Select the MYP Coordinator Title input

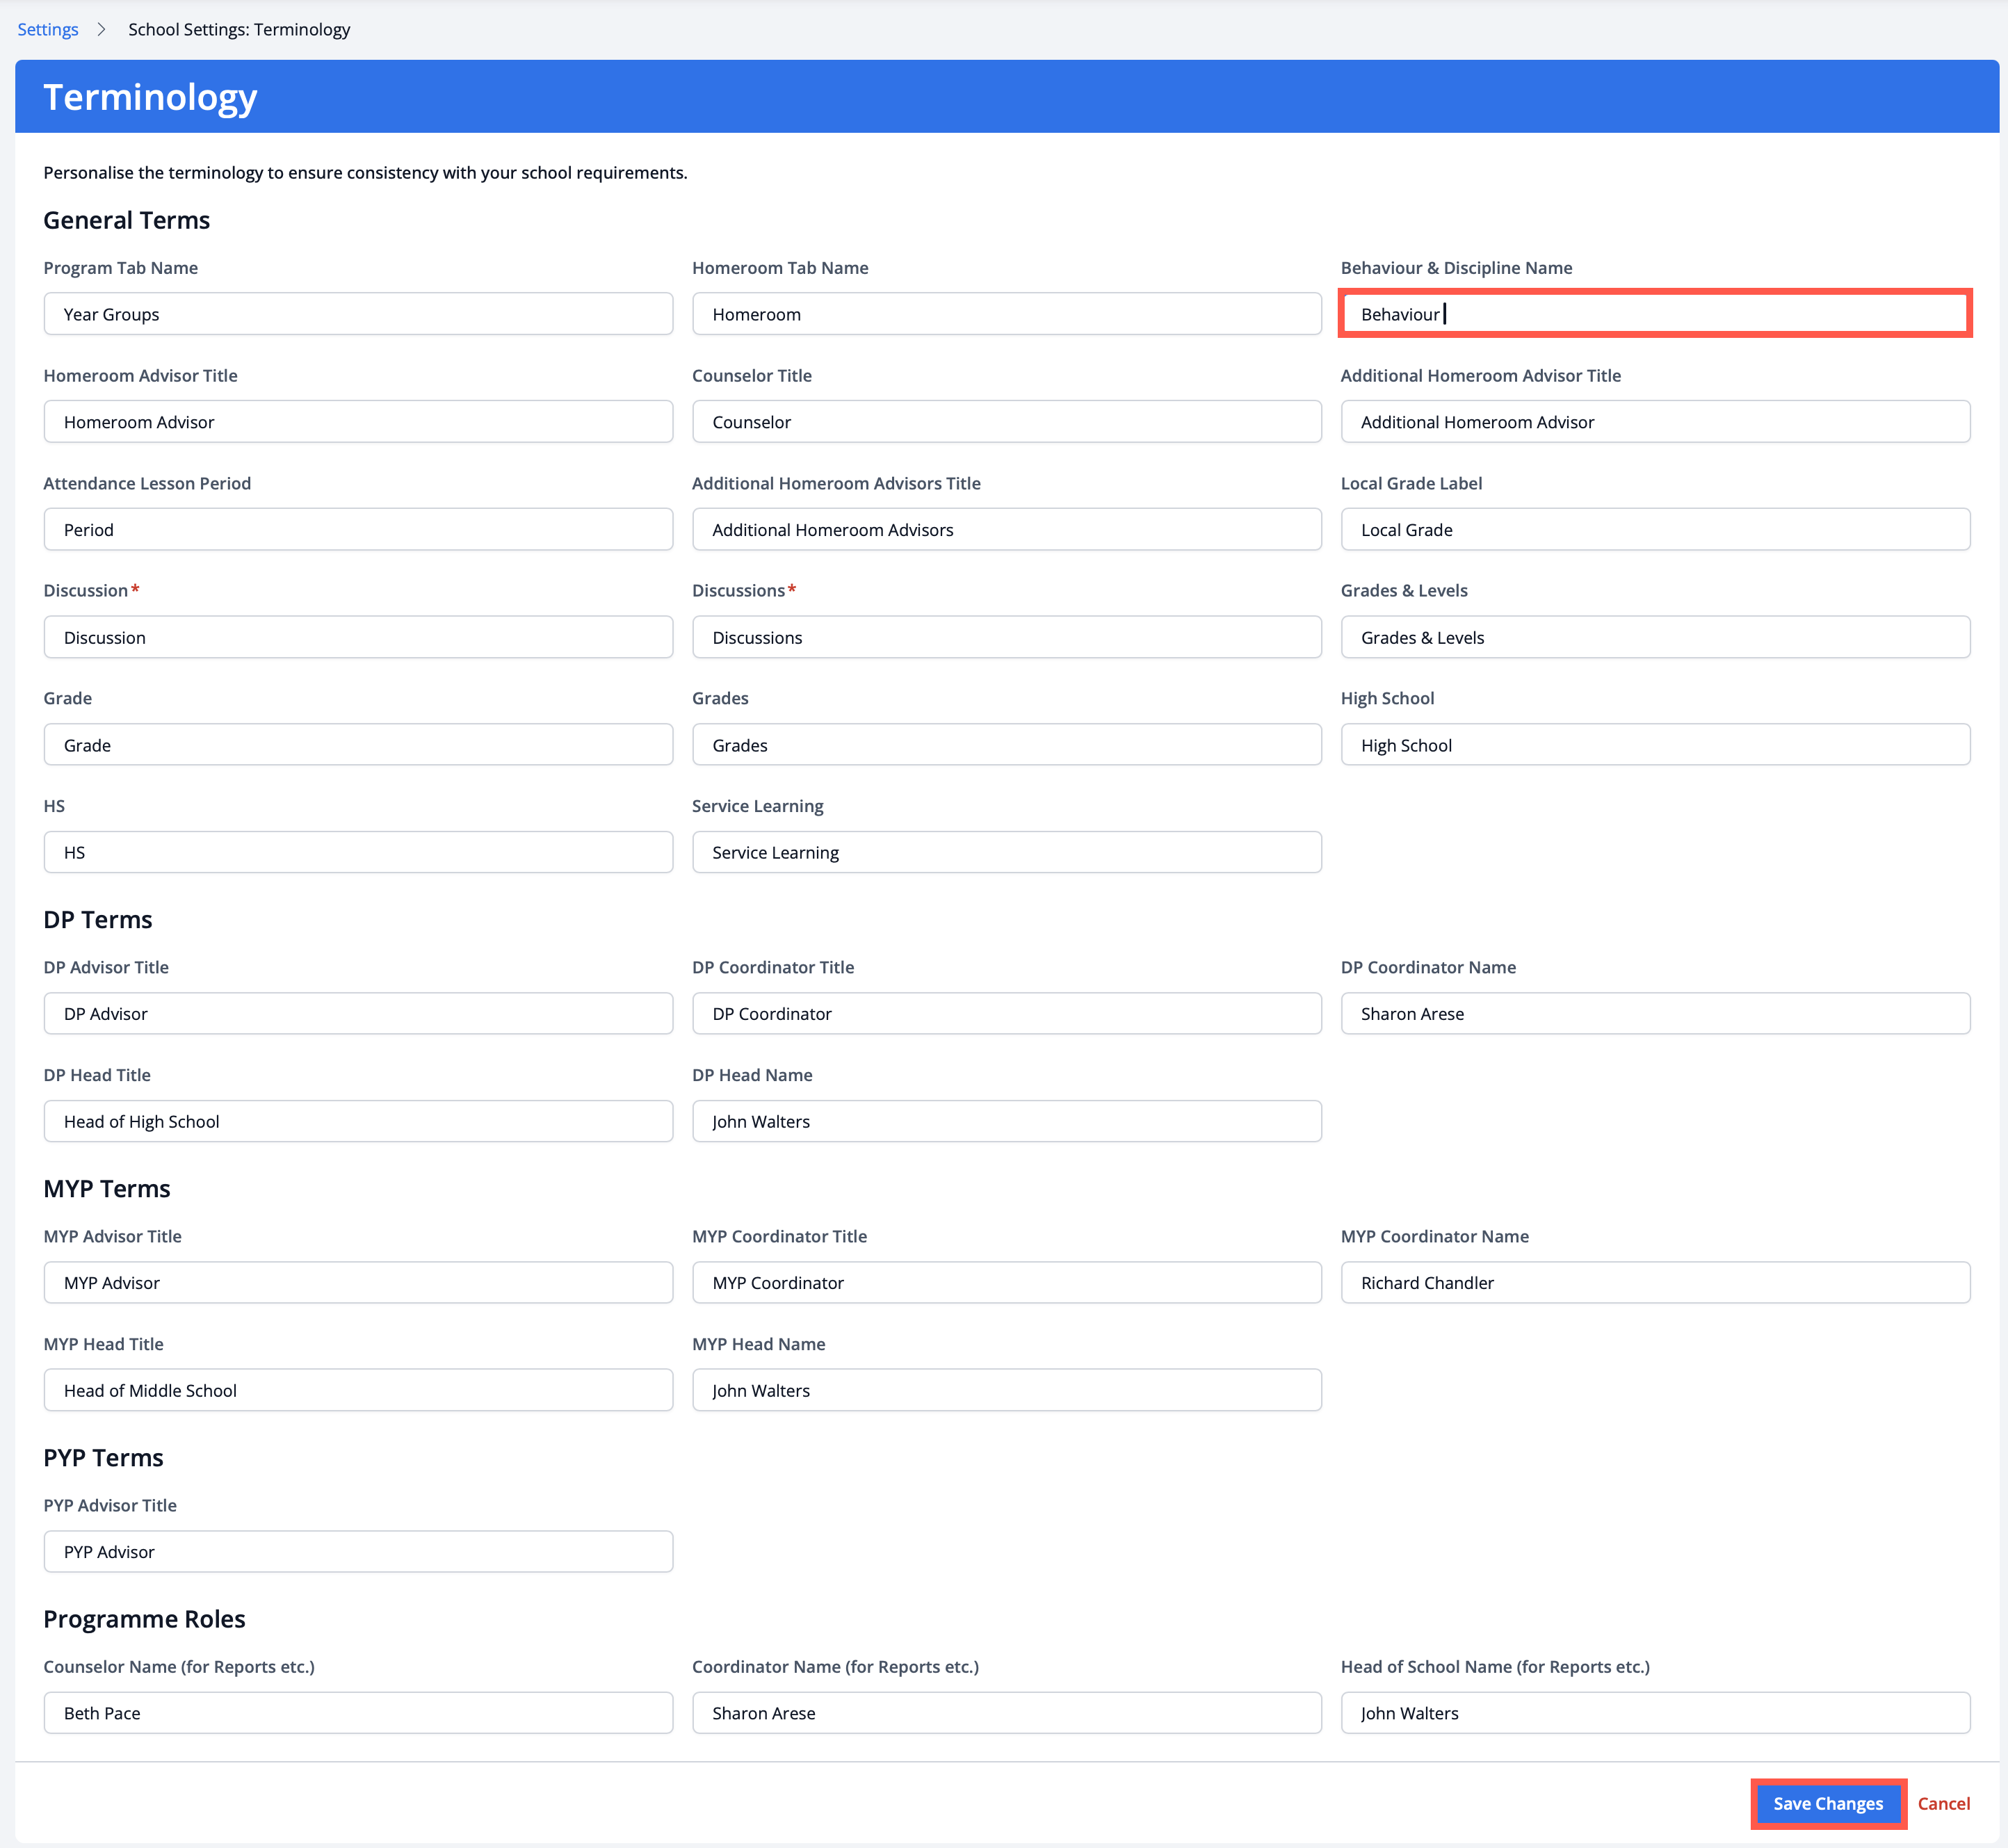tap(1007, 1283)
